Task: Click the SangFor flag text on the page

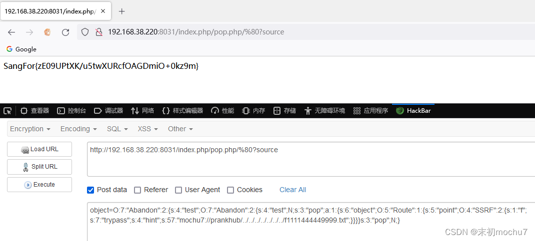Action: coord(101,66)
